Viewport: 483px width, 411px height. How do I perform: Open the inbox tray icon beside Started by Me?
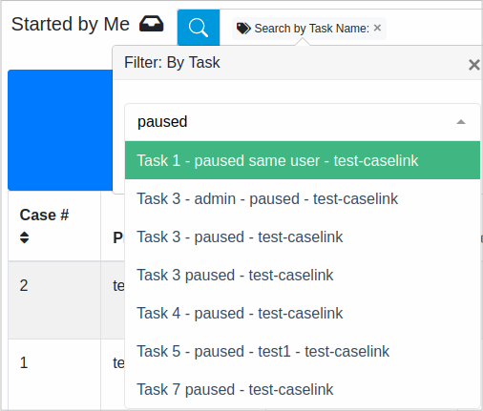point(151,24)
